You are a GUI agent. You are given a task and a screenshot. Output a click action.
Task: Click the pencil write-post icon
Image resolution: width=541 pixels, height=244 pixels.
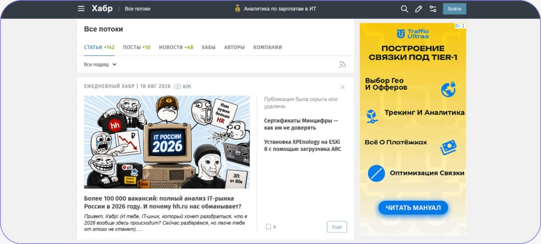[418, 9]
